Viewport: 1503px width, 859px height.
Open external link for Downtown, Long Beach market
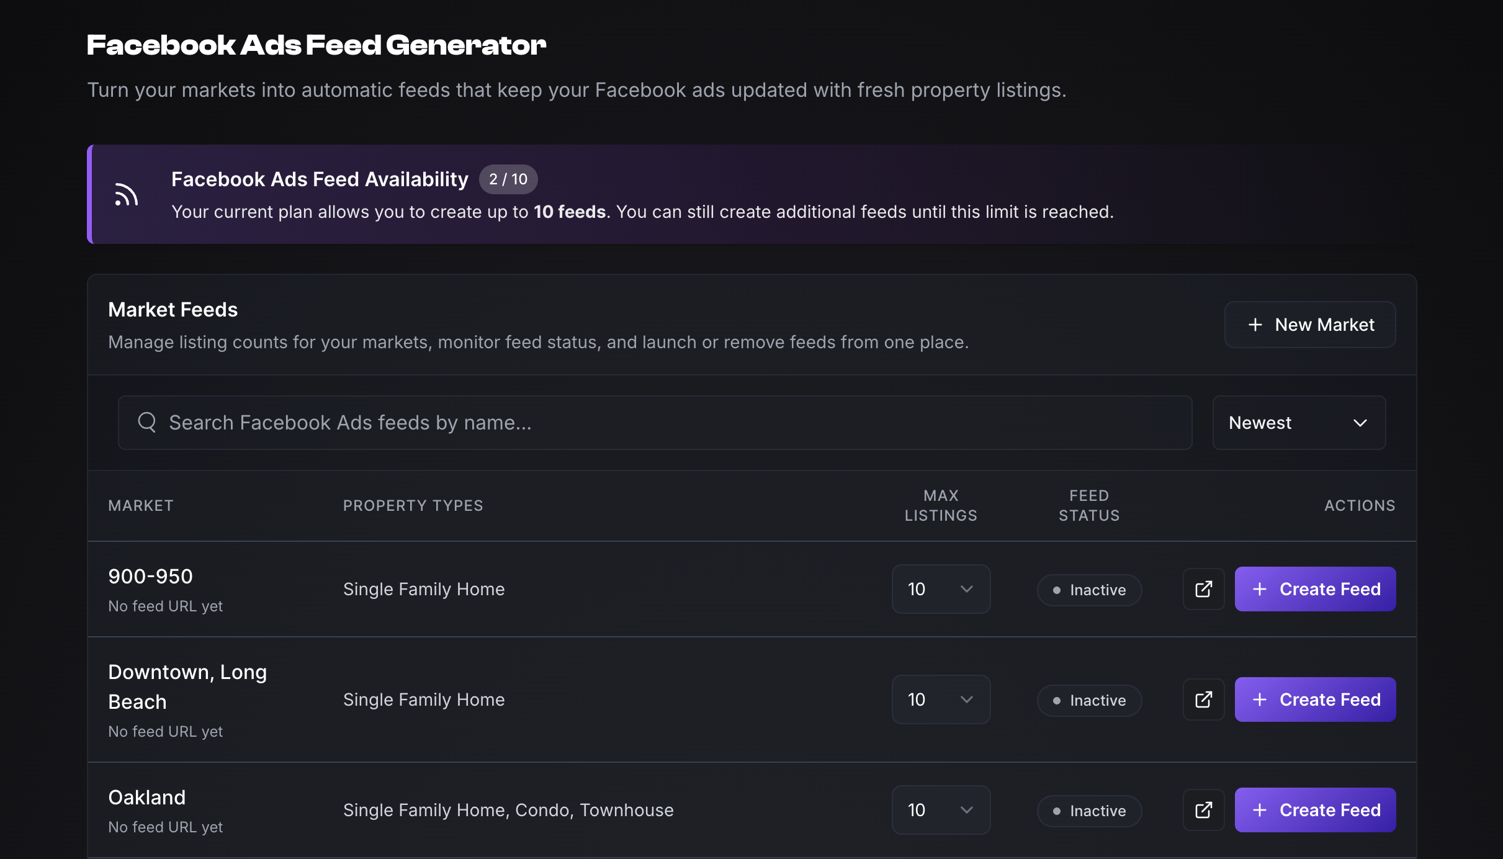coord(1203,699)
